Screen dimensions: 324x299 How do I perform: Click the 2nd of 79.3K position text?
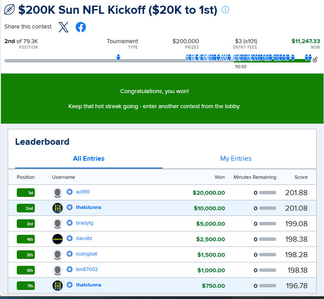21,41
